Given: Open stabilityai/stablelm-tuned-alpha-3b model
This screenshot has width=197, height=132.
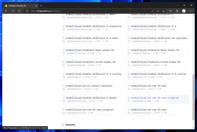Looking at the screenshot, I should click(x=93, y=63).
